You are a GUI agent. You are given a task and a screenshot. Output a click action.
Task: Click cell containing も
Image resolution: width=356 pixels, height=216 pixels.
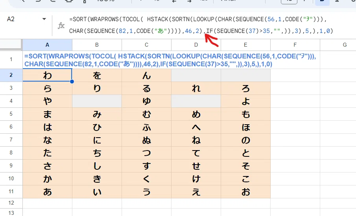tap(245, 114)
